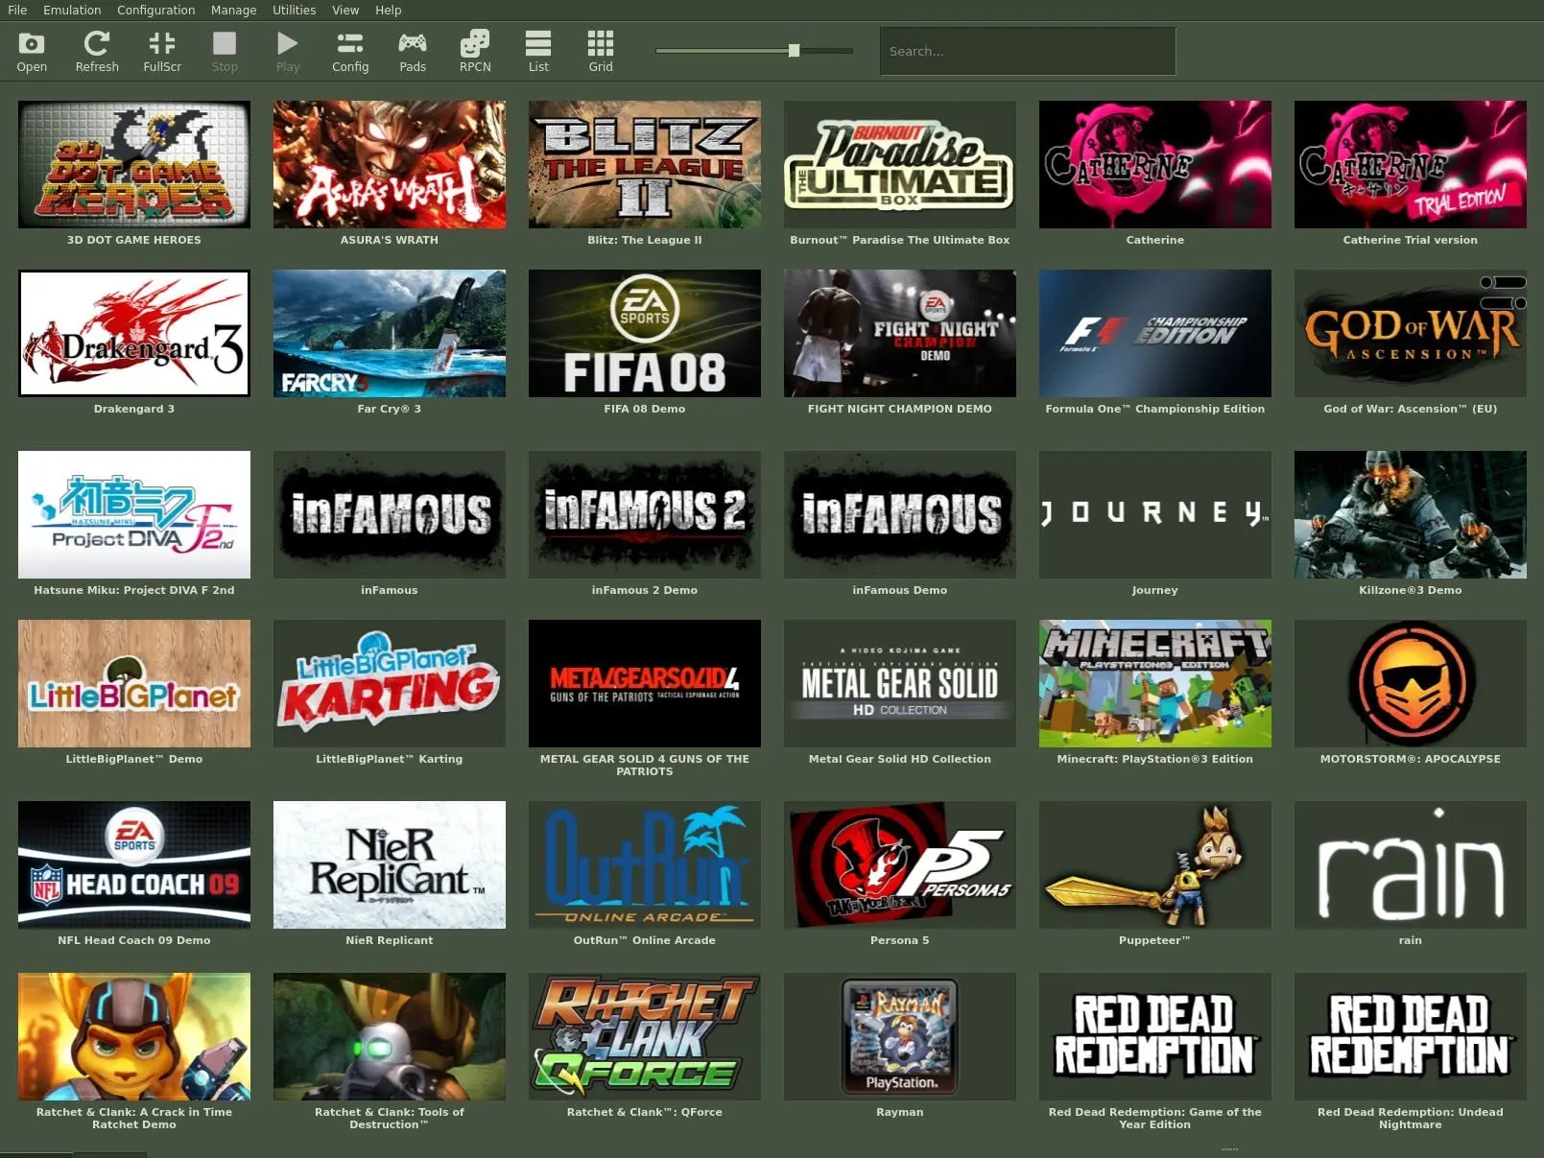This screenshot has height=1158, width=1544.
Task: Select Ratchet & Clank A Crack in Time
Action: coord(134,1036)
